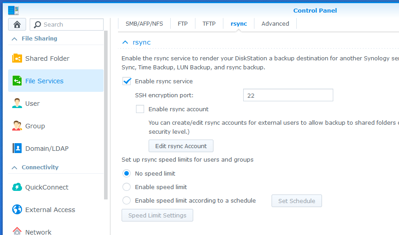Switch to the TFTP tab
This screenshot has width=399, height=235.
pos(209,24)
